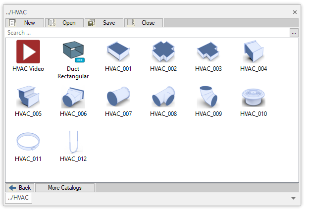Click the HVAC_009 round elbow
The width and height of the screenshot is (309, 213).
point(208,97)
